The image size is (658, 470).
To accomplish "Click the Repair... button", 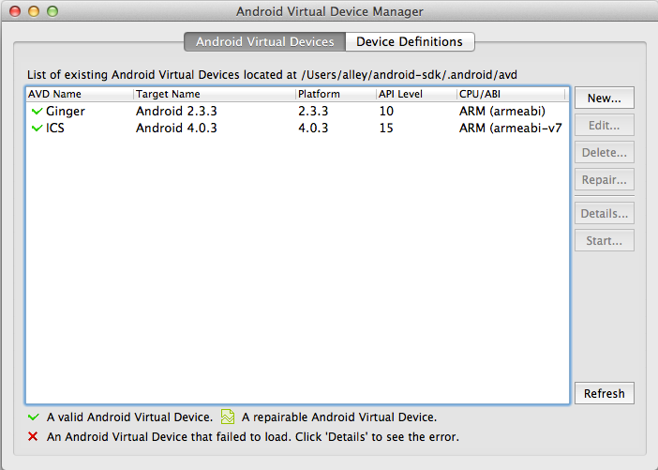I will (x=604, y=180).
